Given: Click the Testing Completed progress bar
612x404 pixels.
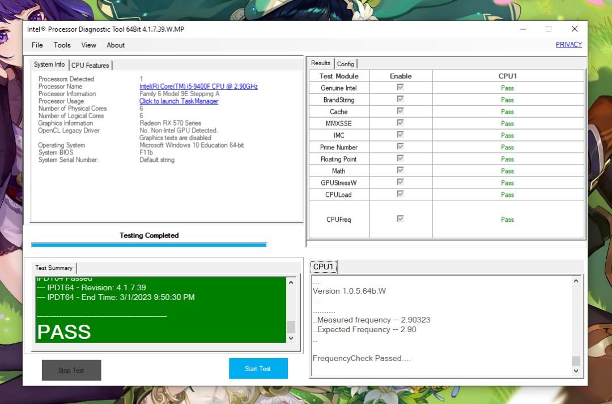Looking at the screenshot, I should click(x=149, y=245).
